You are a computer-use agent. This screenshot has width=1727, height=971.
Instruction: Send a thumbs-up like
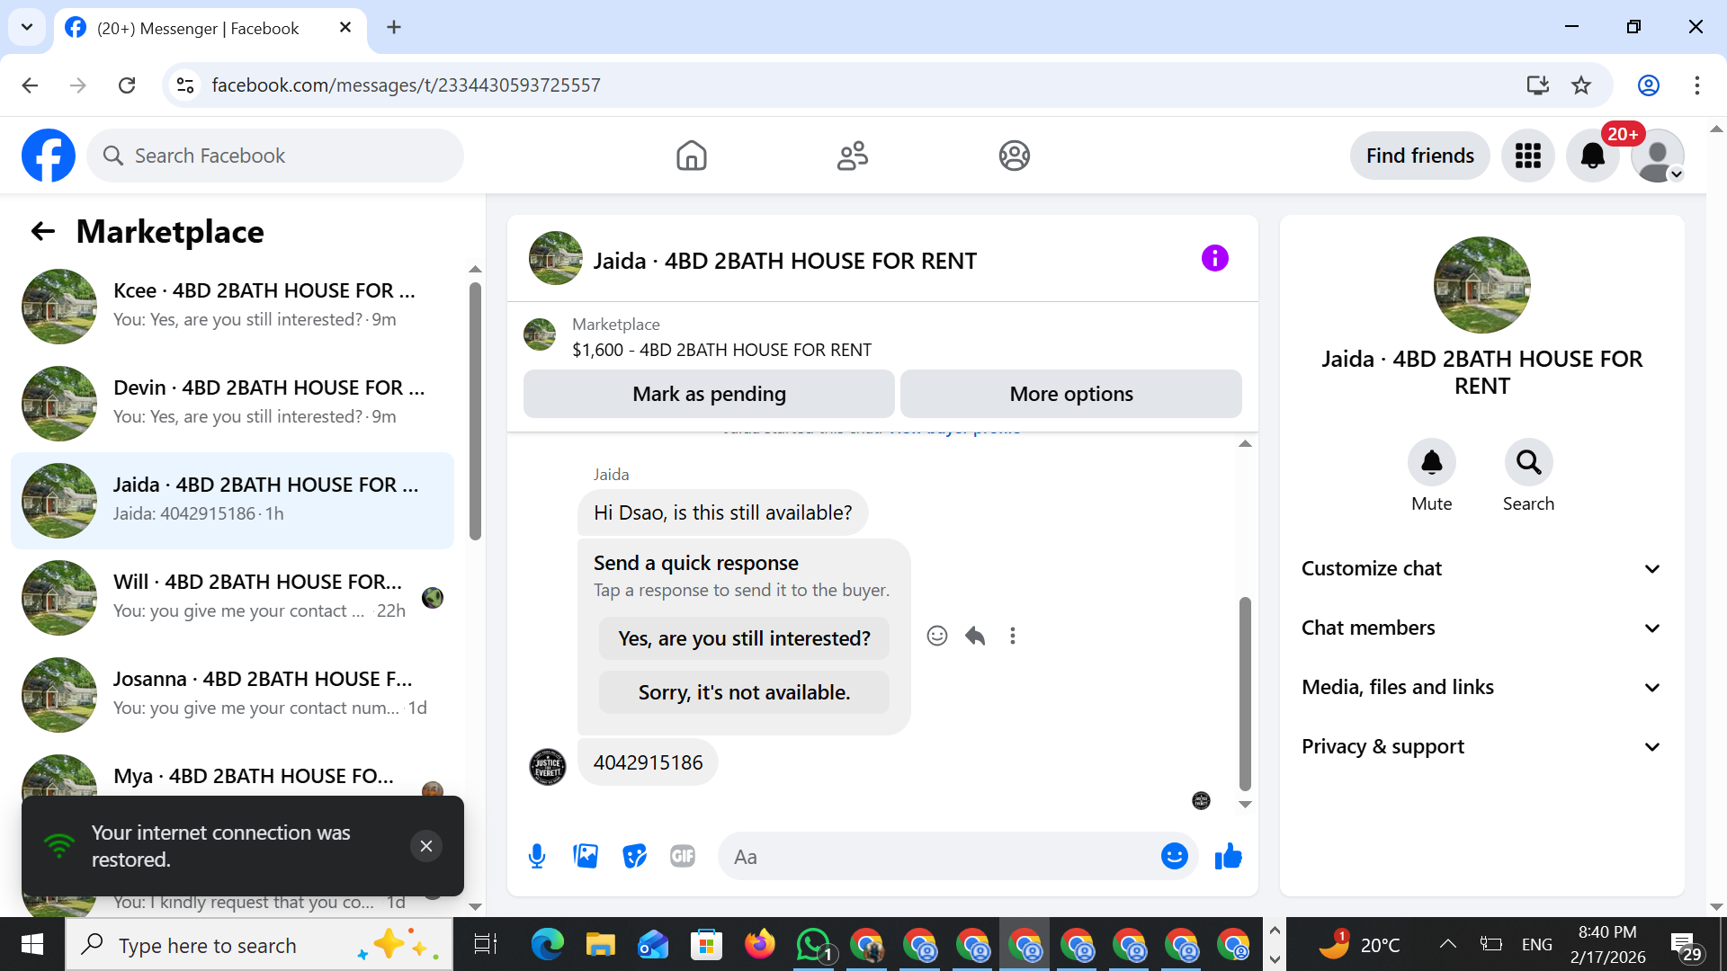pyautogui.click(x=1228, y=856)
